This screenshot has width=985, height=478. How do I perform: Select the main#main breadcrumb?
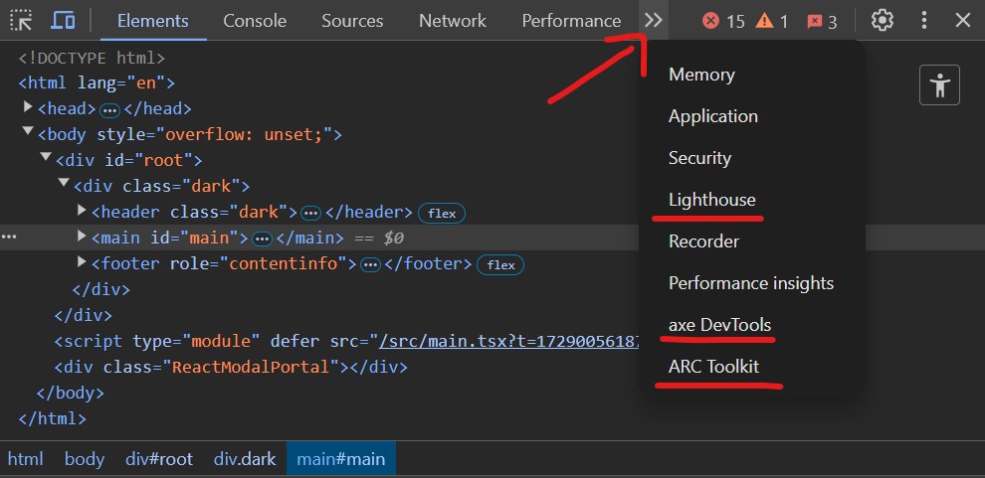[341, 459]
